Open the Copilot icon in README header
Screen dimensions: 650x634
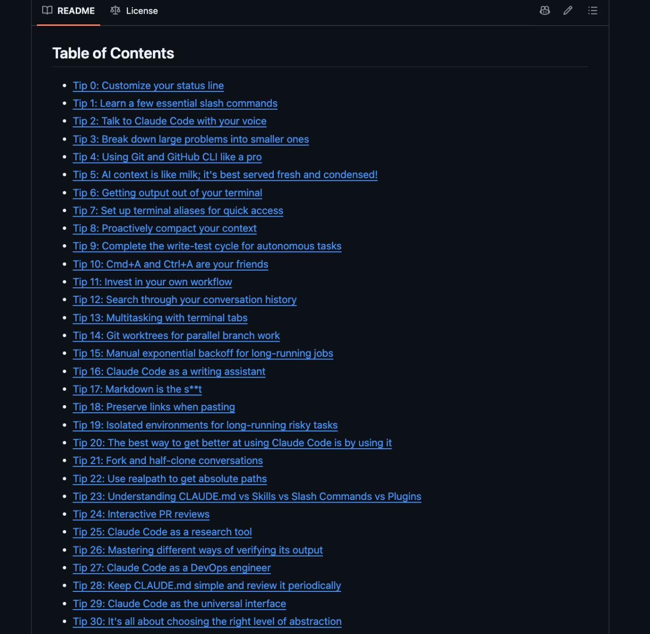(544, 10)
